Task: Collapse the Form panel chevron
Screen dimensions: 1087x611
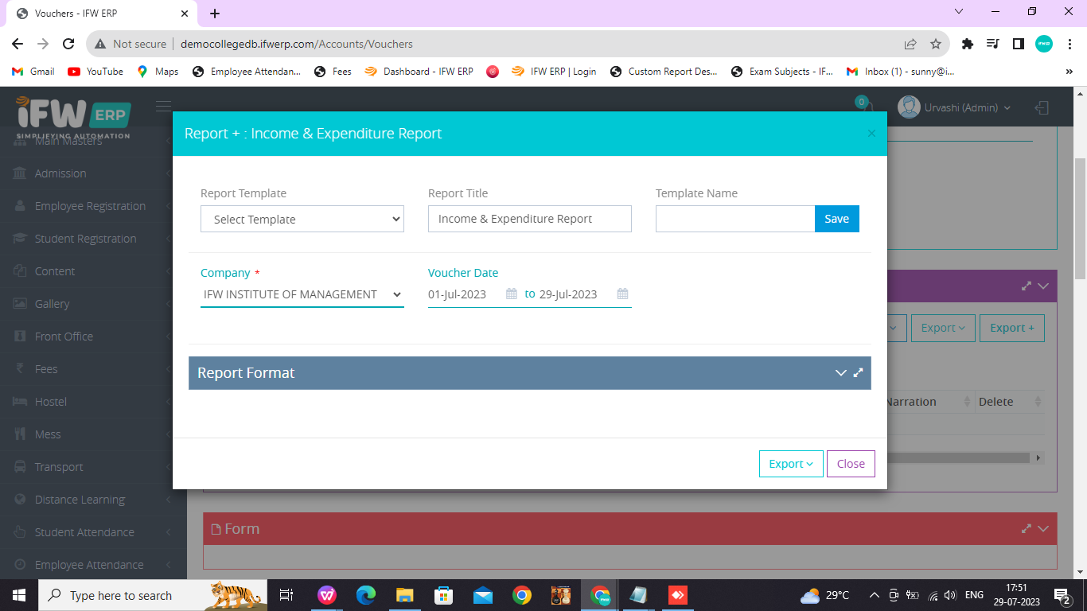Action: coord(1043,528)
